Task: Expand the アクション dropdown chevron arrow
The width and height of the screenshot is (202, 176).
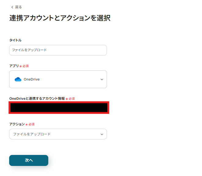Action: click(102, 134)
